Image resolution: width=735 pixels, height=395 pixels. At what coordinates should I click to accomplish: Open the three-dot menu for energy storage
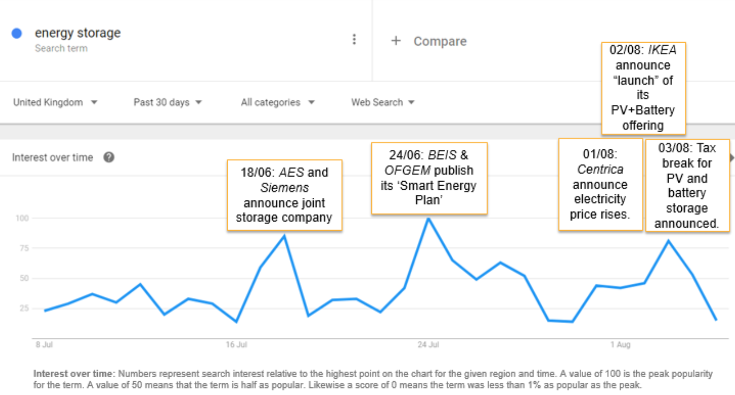pos(354,39)
